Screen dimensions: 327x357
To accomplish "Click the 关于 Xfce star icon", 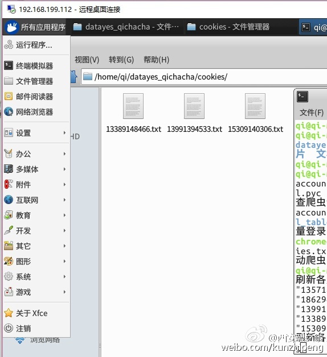I will 9,313.
